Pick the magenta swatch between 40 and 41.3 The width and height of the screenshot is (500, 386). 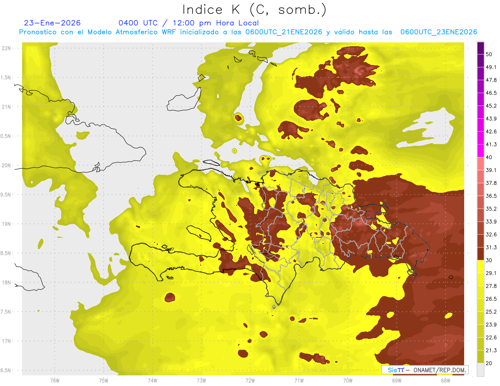(480, 151)
